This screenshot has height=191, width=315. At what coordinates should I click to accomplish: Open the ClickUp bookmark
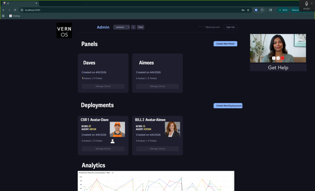tap(14, 16)
